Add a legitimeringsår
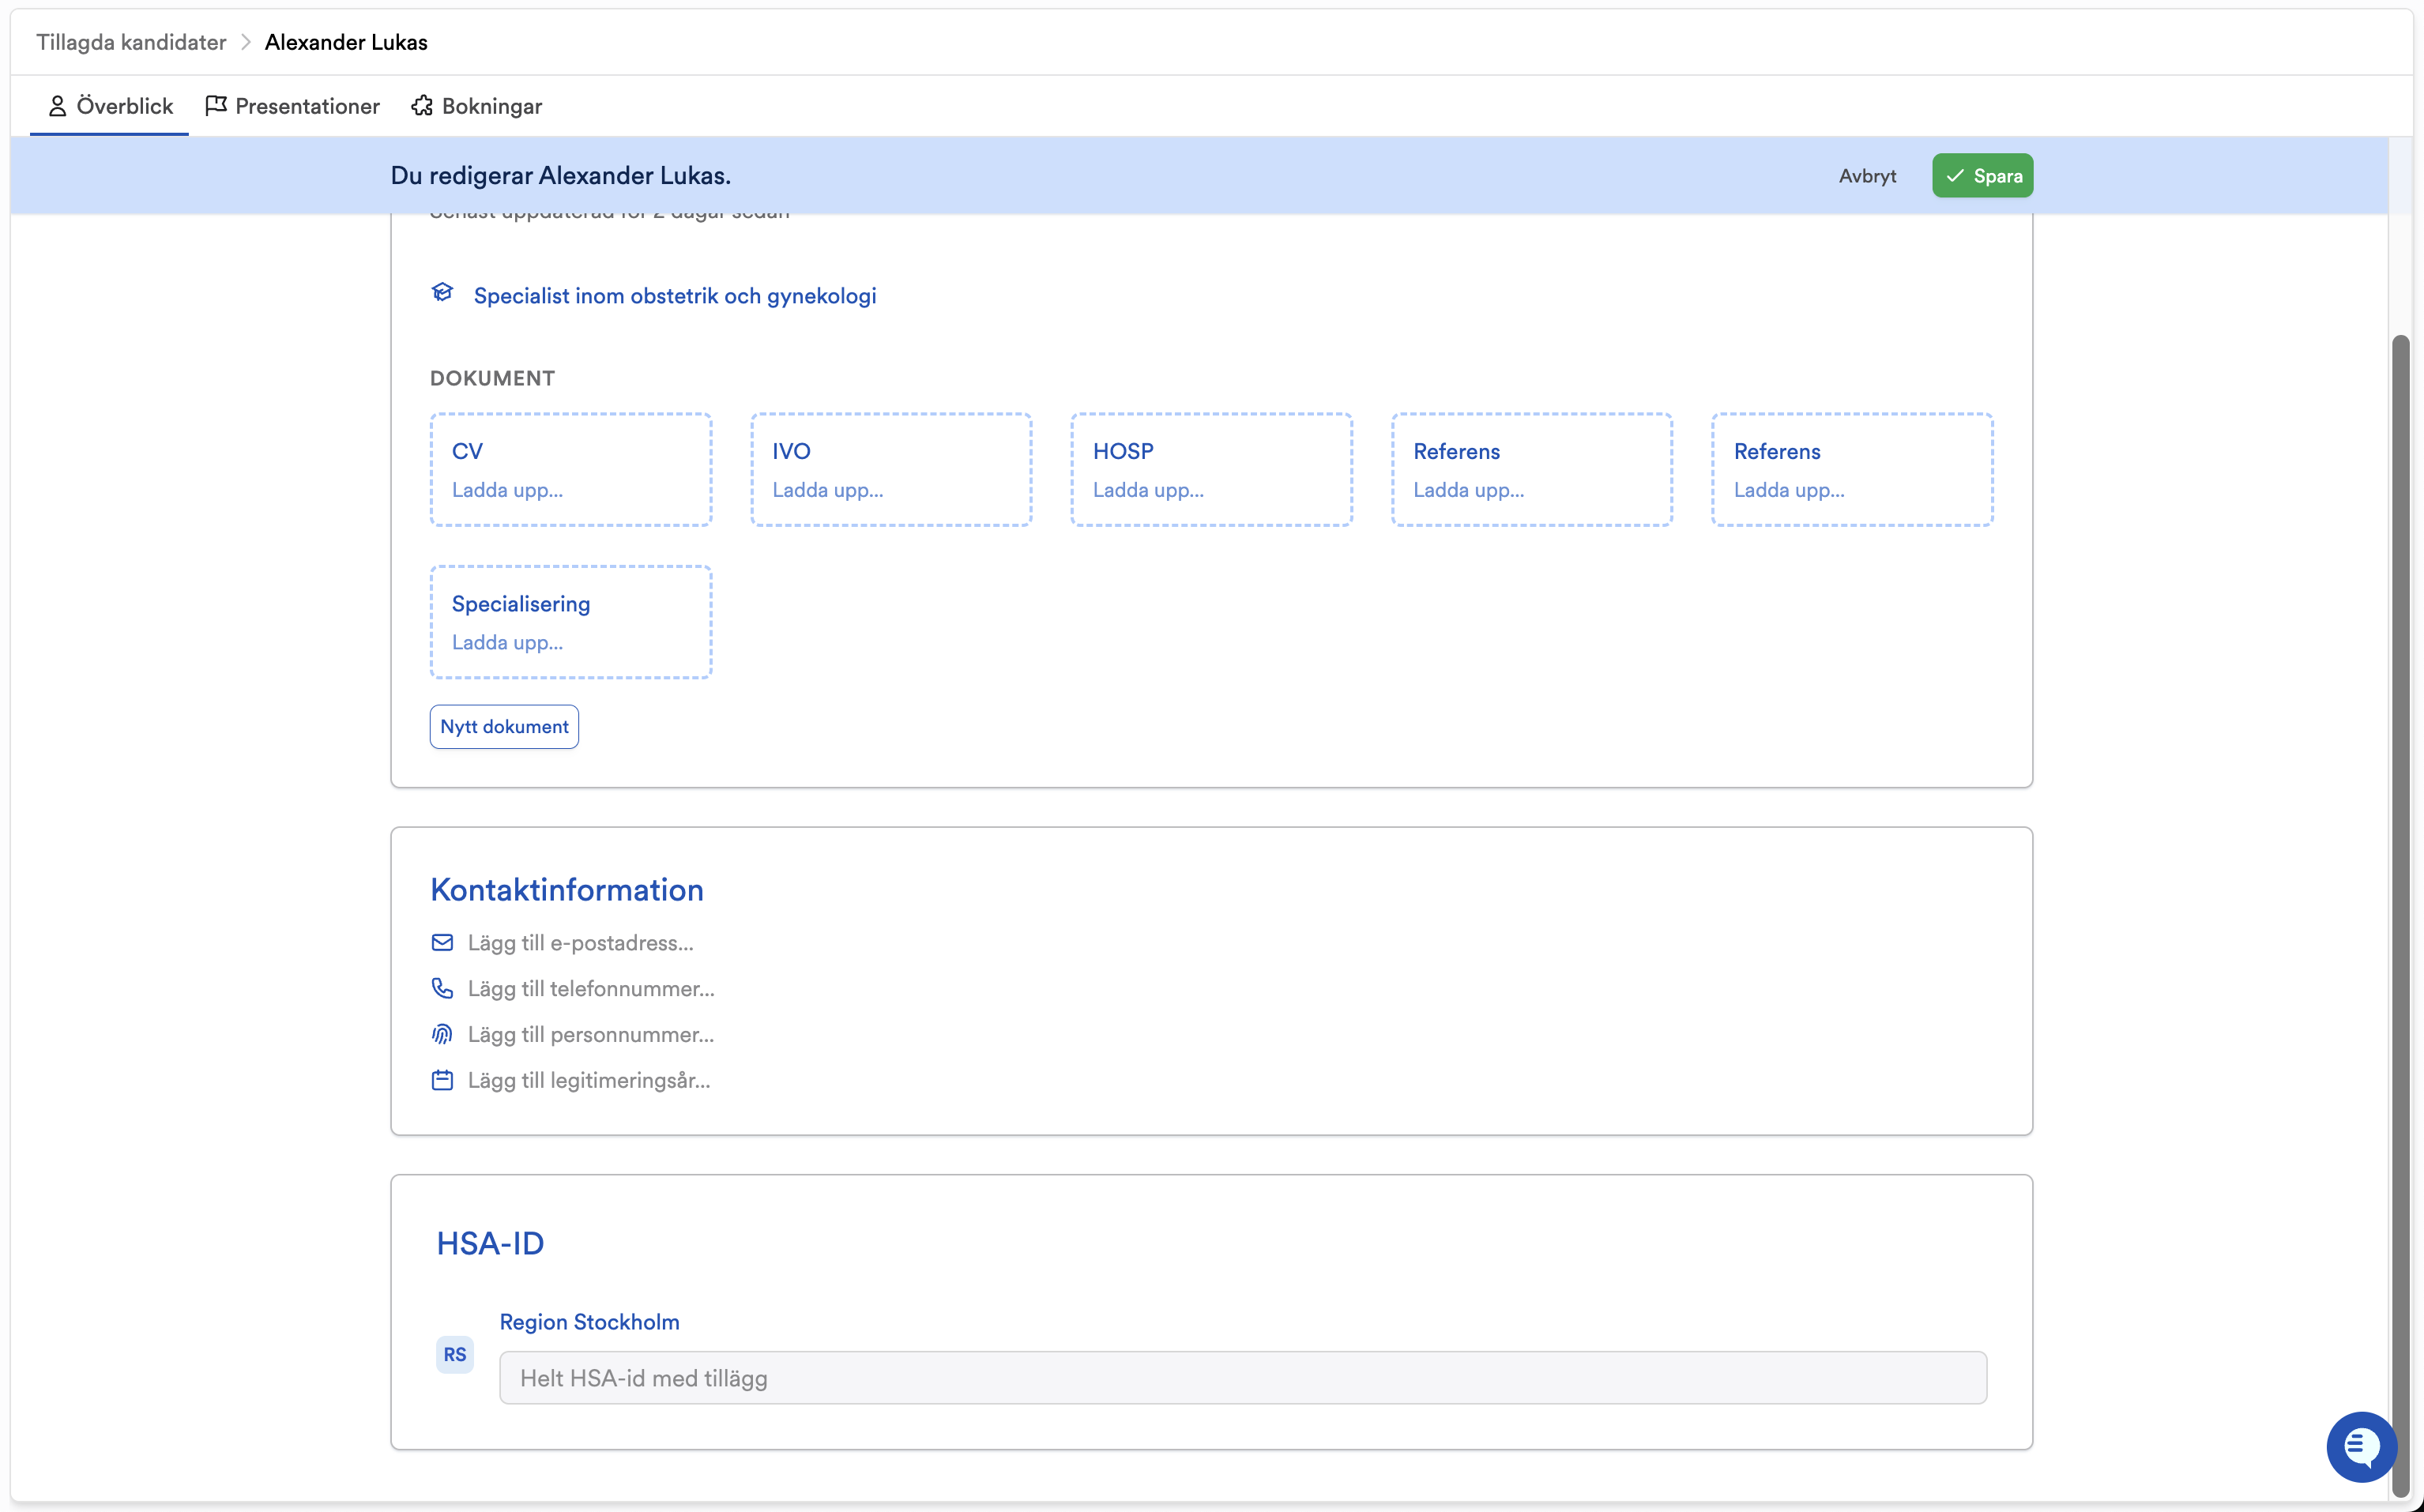Viewport: 2424px width, 1512px height. tap(589, 1081)
